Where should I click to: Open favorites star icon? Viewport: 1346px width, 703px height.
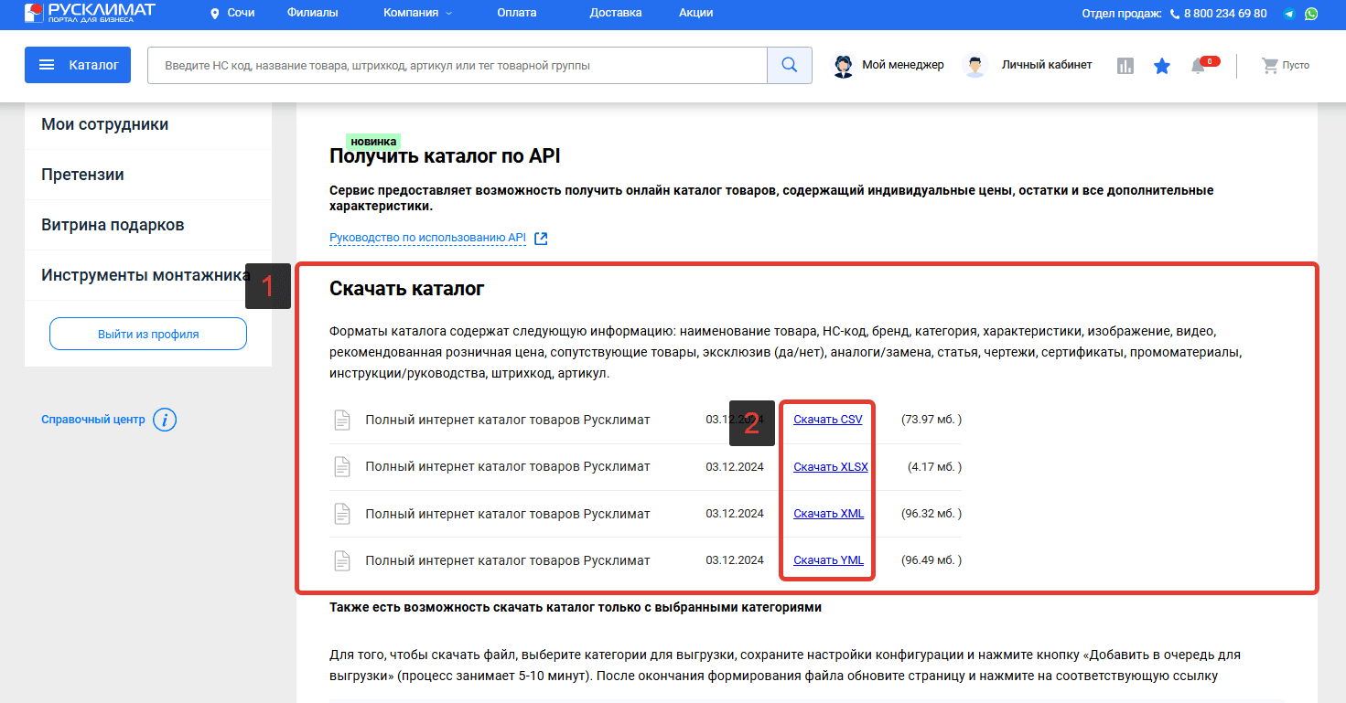(x=1162, y=66)
